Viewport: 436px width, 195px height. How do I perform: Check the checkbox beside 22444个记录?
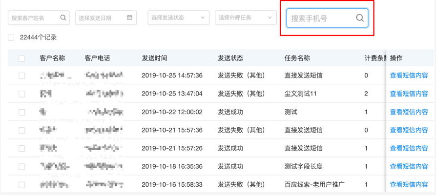(11, 38)
